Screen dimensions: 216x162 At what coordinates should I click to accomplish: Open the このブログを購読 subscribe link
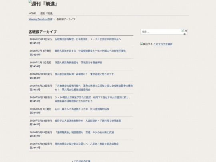(163, 44)
